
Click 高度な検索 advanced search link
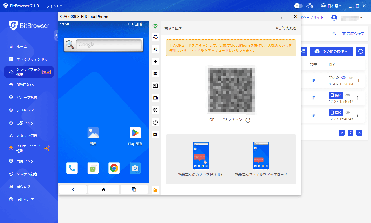[353, 34]
